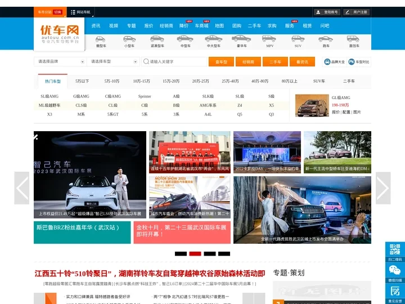Click the 斯巴鲁BRZ粉丝嘉年华 teal banner
Screen dimensions: 405x304
82,233
